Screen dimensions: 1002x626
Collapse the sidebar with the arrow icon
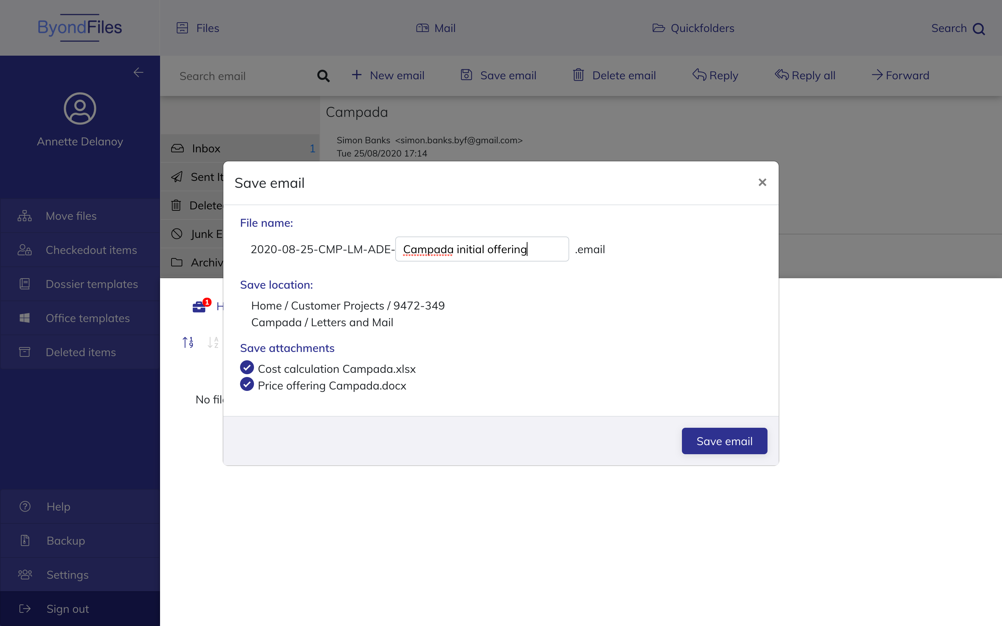coord(138,72)
